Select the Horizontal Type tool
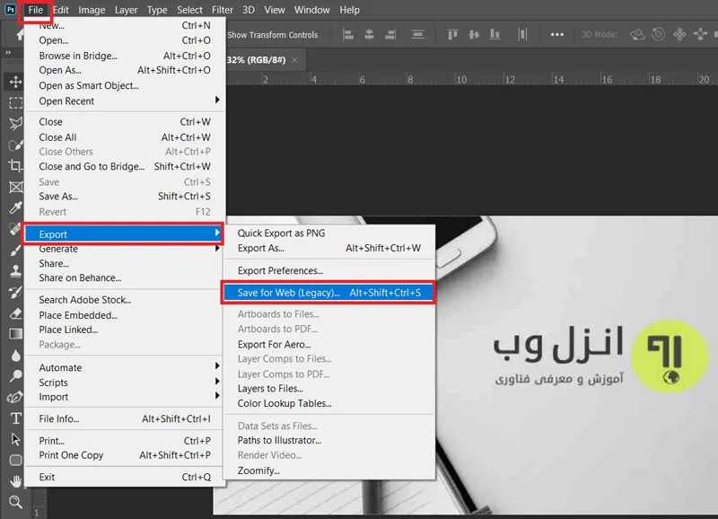 pyautogui.click(x=15, y=418)
